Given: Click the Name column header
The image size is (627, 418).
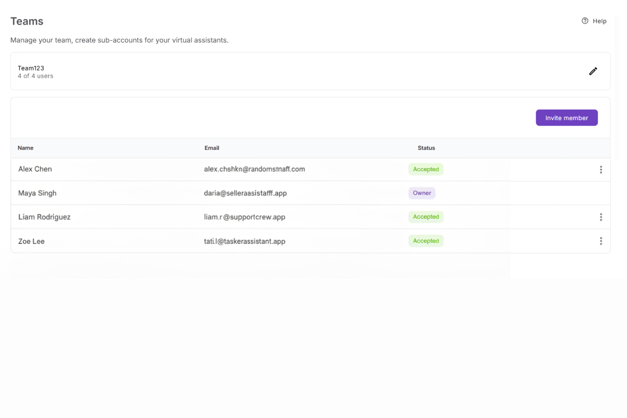Looking at the screenshot, I should click(x=26, y=148).
